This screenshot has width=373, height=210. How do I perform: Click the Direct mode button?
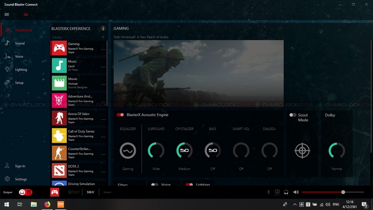pyautogui.click(x=107, y=192)
